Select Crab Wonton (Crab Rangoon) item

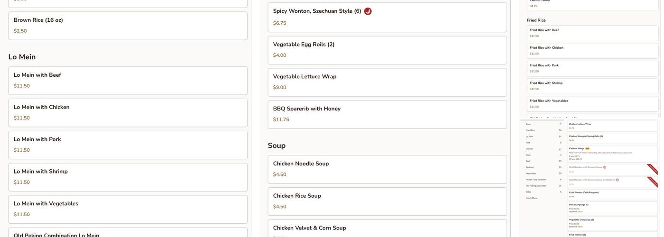click(x=612, y=194)
